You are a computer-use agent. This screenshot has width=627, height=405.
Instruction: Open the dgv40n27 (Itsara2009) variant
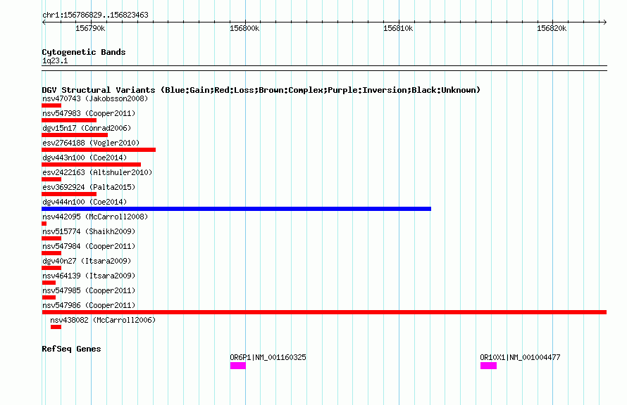[x=87, y=261]
